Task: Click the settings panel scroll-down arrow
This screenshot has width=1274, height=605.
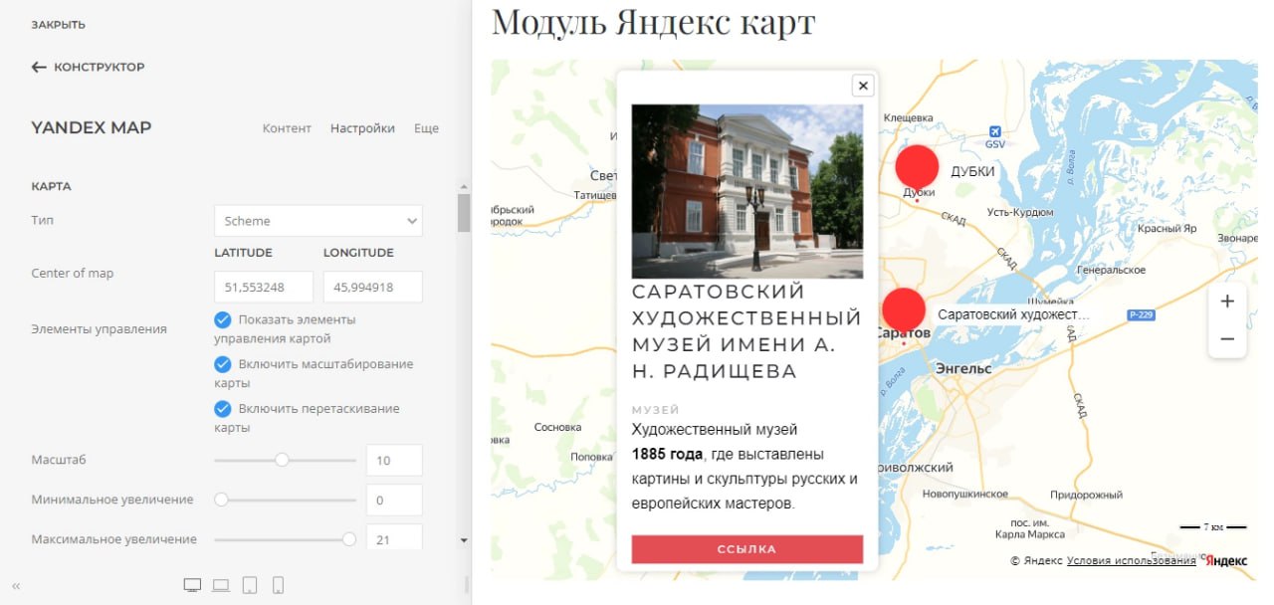Action: click(463, 540)
